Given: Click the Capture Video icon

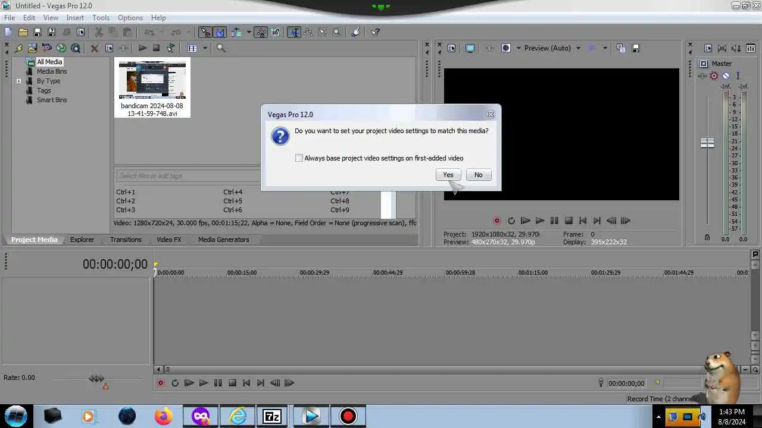Looking at the screenshot, I should point(47,48).
